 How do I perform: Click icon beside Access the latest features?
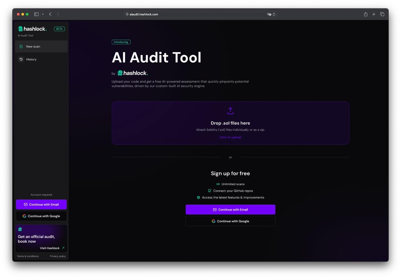tap(198, 198)
